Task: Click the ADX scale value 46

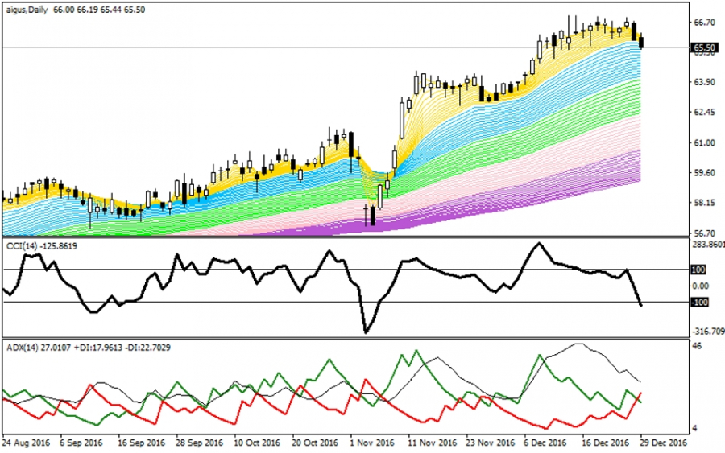Action: pos(698,346)
